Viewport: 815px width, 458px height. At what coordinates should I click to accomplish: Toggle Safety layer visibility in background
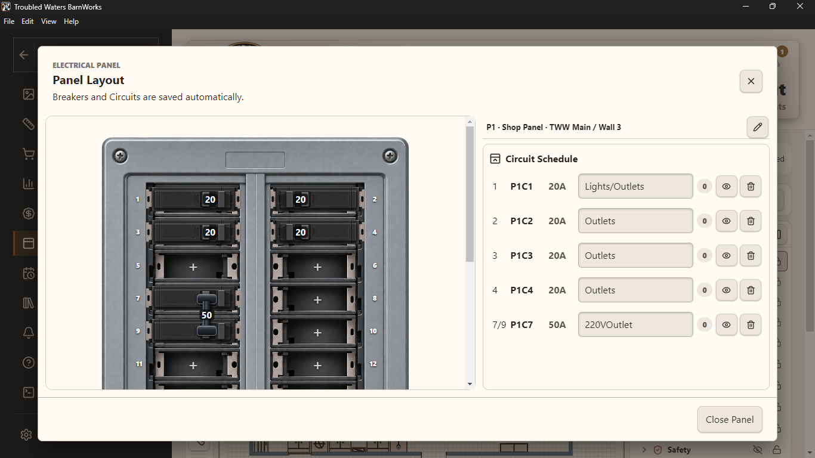tap(758, 450)
